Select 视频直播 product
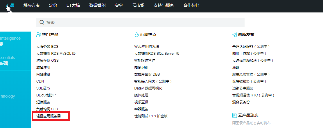The width and height of the screenshot is (323, 128). coord(141,102)
